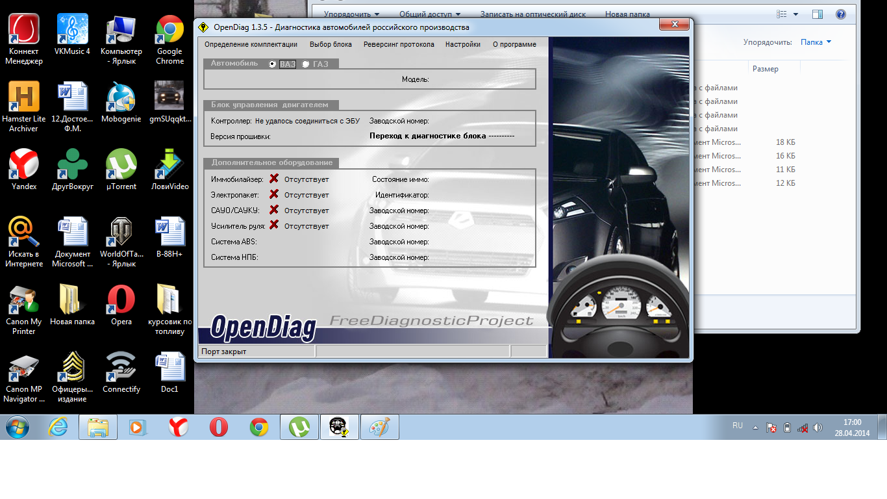The image size is (887, 499).
Task: Select the ГАЗ radio button
Action: (x=306, y=64)
